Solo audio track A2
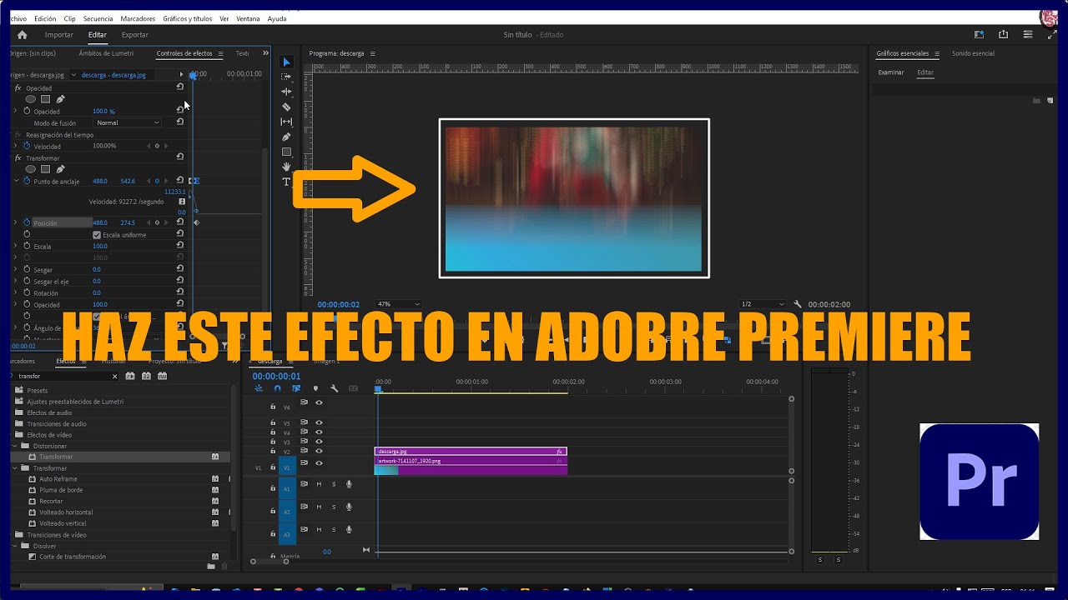This screenshot has height=600, width=1068. (x=334, y=507)
